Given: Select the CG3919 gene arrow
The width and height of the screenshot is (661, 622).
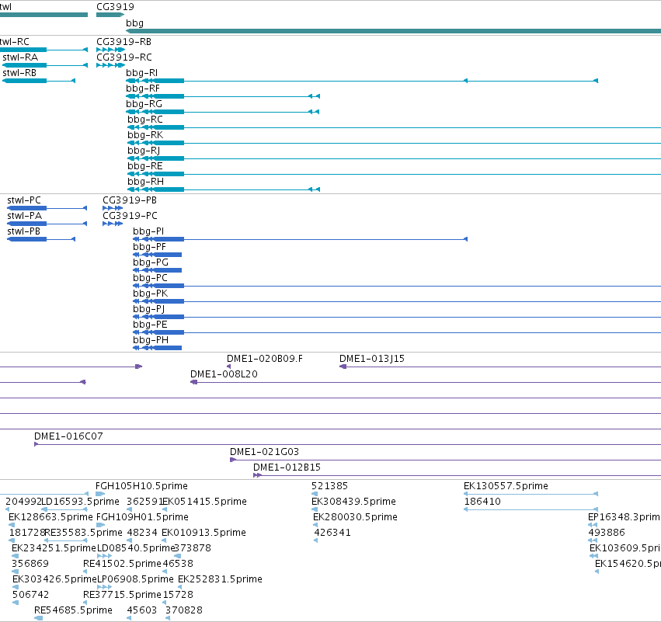Looking at the screenshot, I should pos(110,15).
